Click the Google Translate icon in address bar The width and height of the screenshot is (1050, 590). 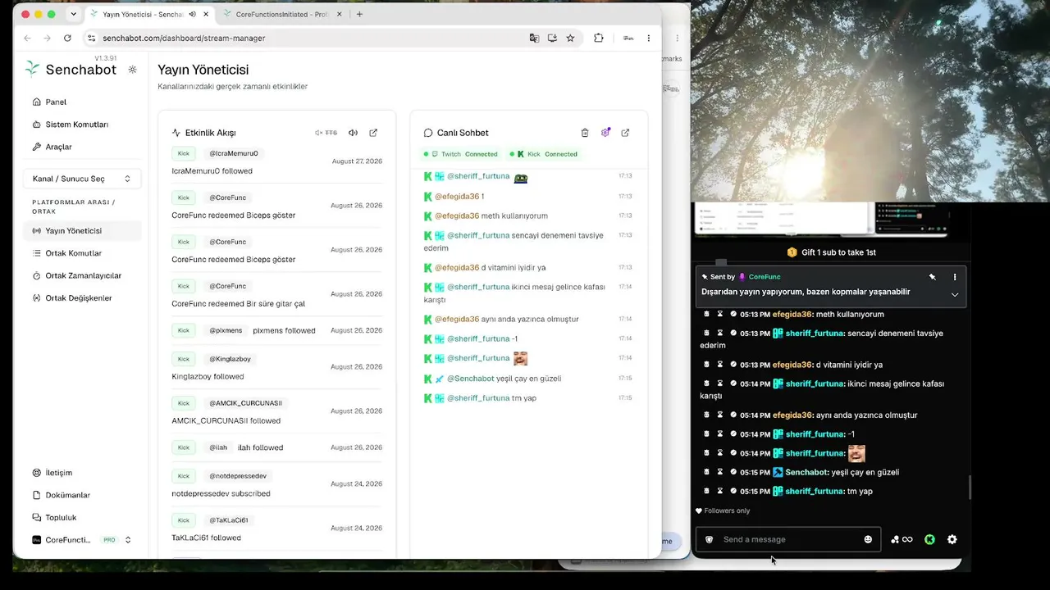tap(535, 38)
